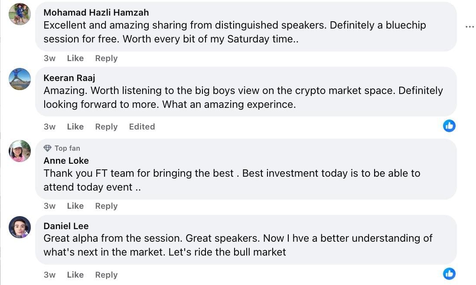
Task: Like Daniel Lee's comment
Action: pyautogui.click(x=75, y=275)
